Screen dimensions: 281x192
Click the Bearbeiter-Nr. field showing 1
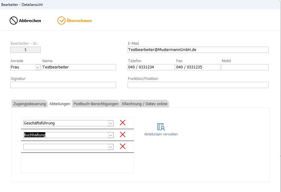click(x=25, y=50)
